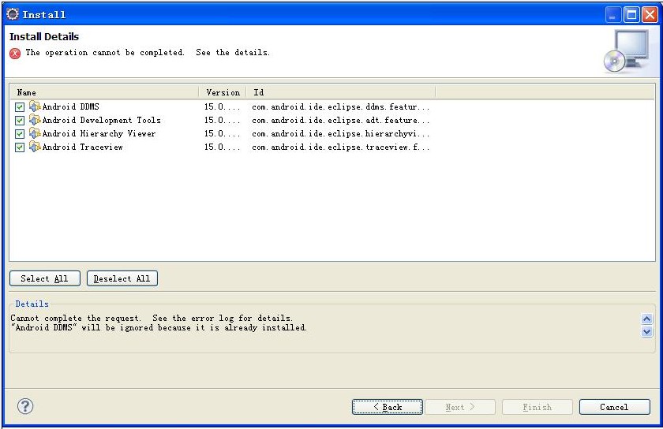The height and width of the screenshot is (429, 663).
Task: Click the feature icon beside Android DDMS
Action: click(35, 106)
